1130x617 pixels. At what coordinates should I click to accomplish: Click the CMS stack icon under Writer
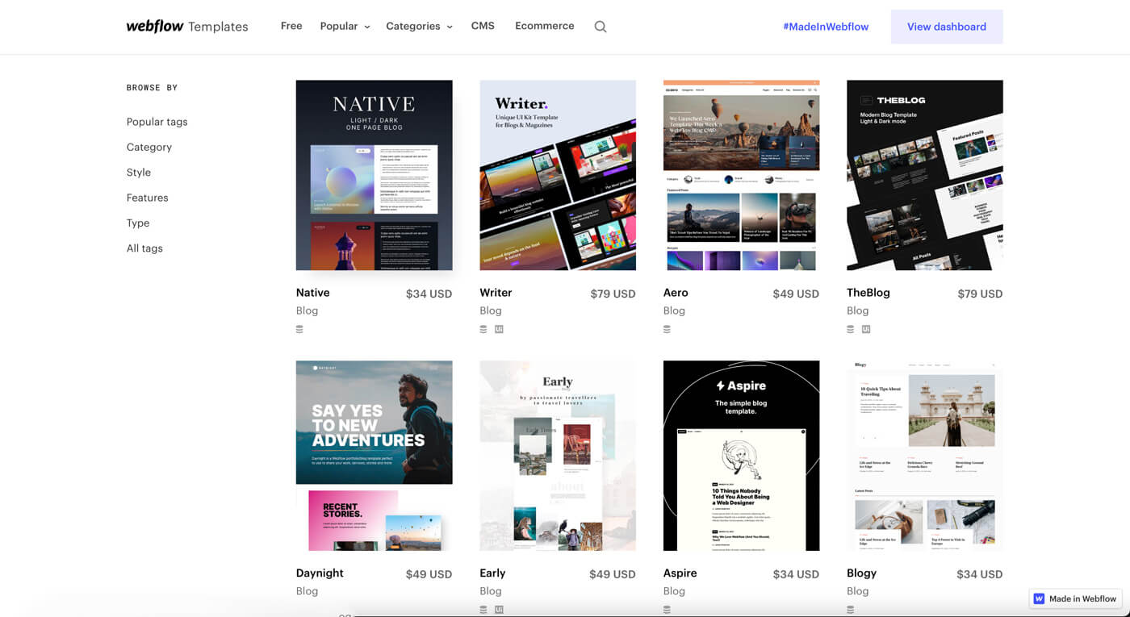(483, 329)
